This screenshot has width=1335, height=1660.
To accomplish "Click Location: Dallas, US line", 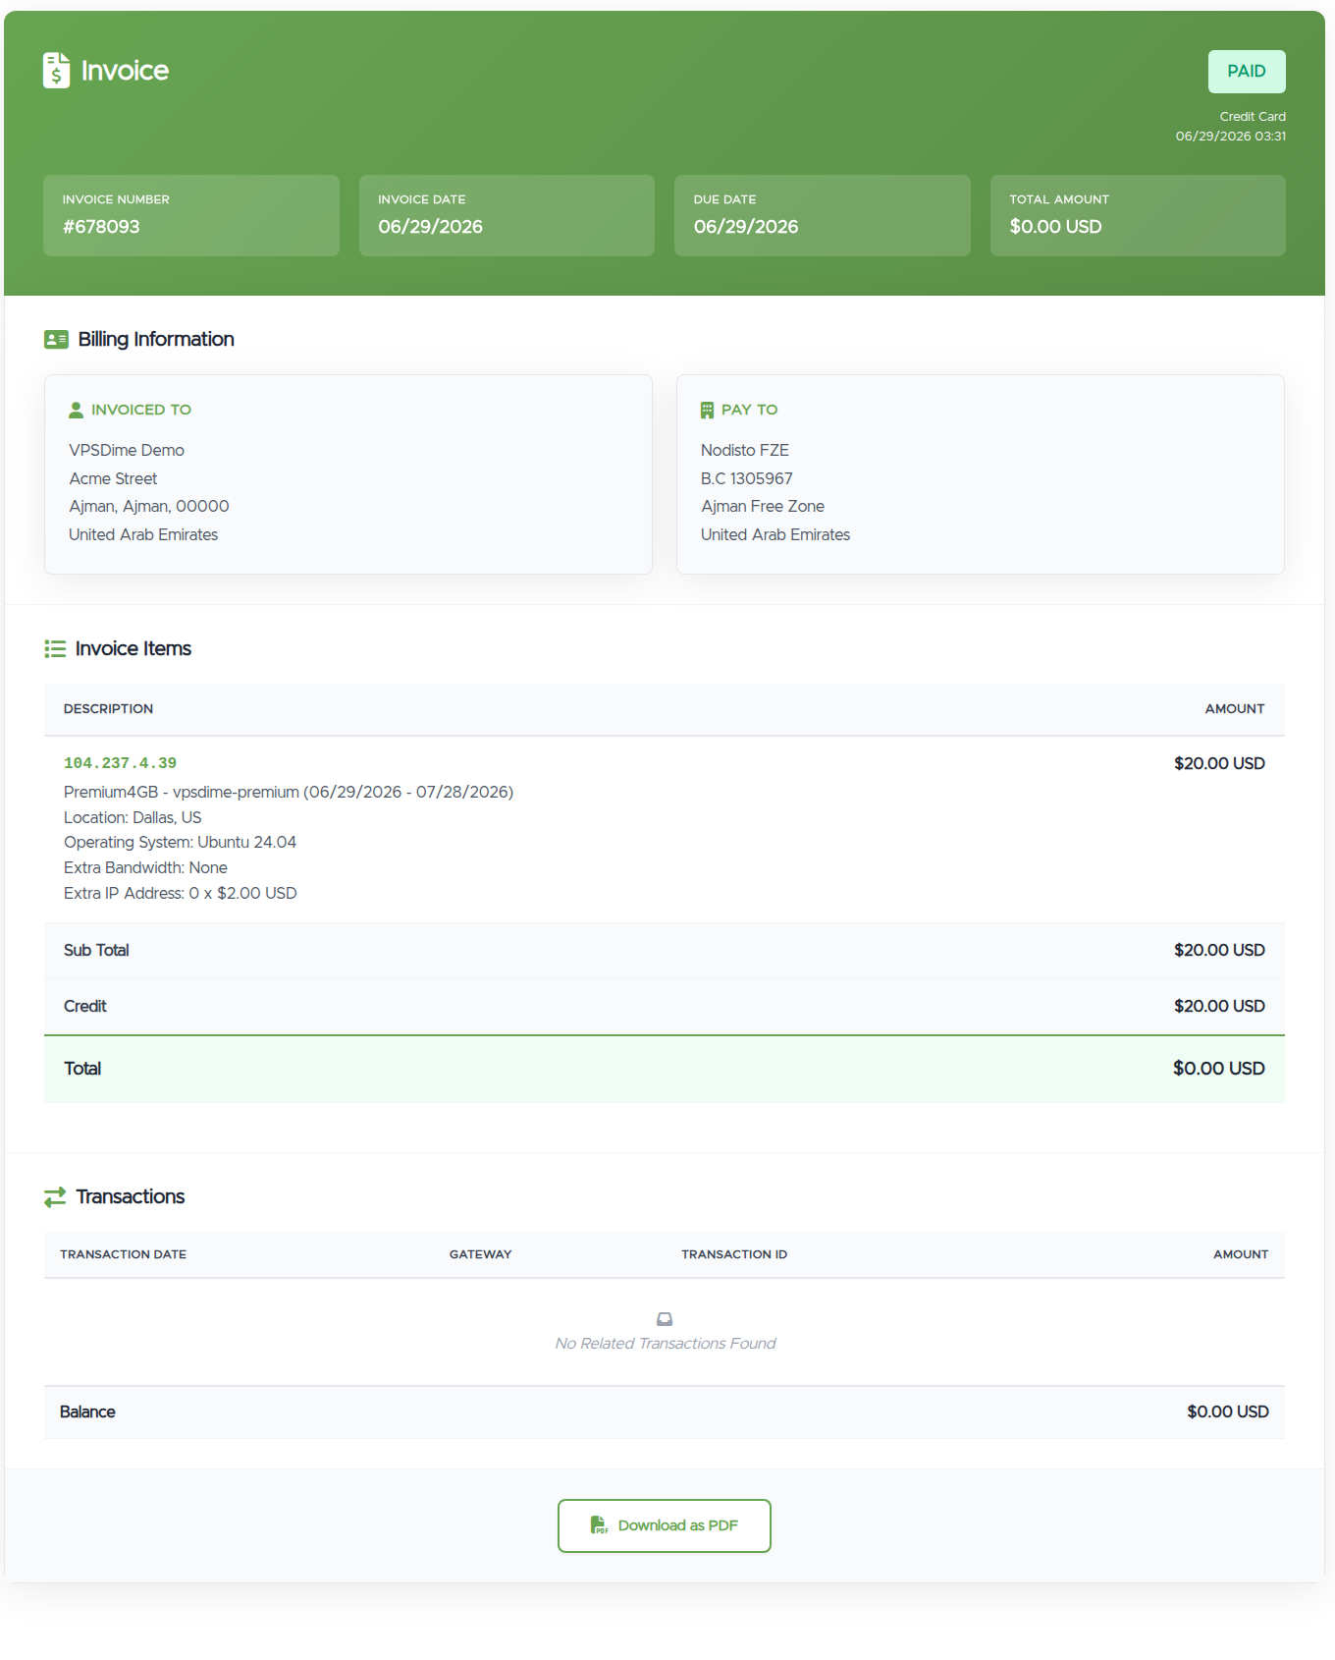I will [133, 817].
